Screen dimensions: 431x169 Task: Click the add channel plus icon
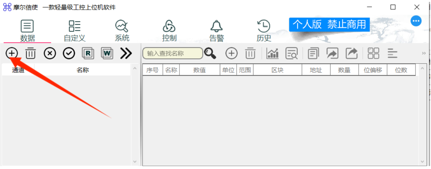[12, 53]
